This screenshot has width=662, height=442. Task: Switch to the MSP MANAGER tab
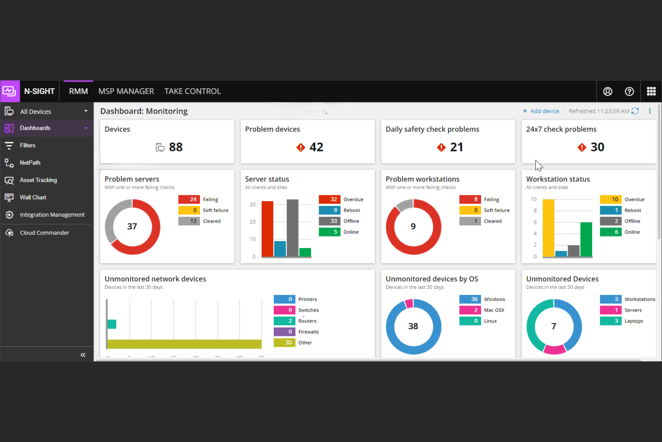(x=126, y=91)
